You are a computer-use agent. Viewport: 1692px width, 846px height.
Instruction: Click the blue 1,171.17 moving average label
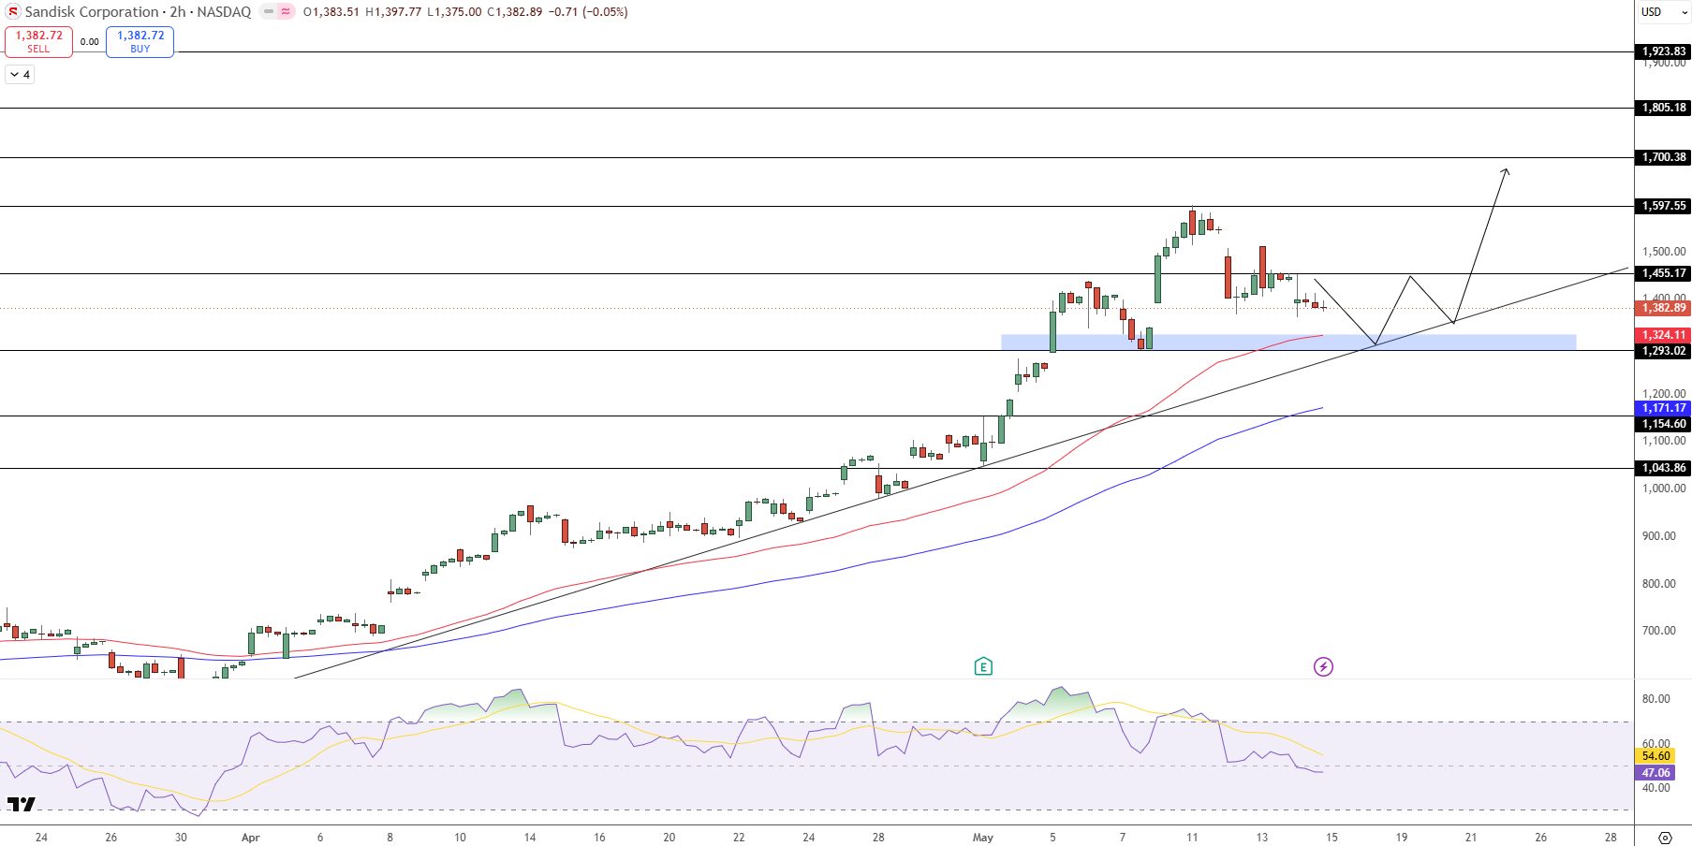click(1663, 408)
